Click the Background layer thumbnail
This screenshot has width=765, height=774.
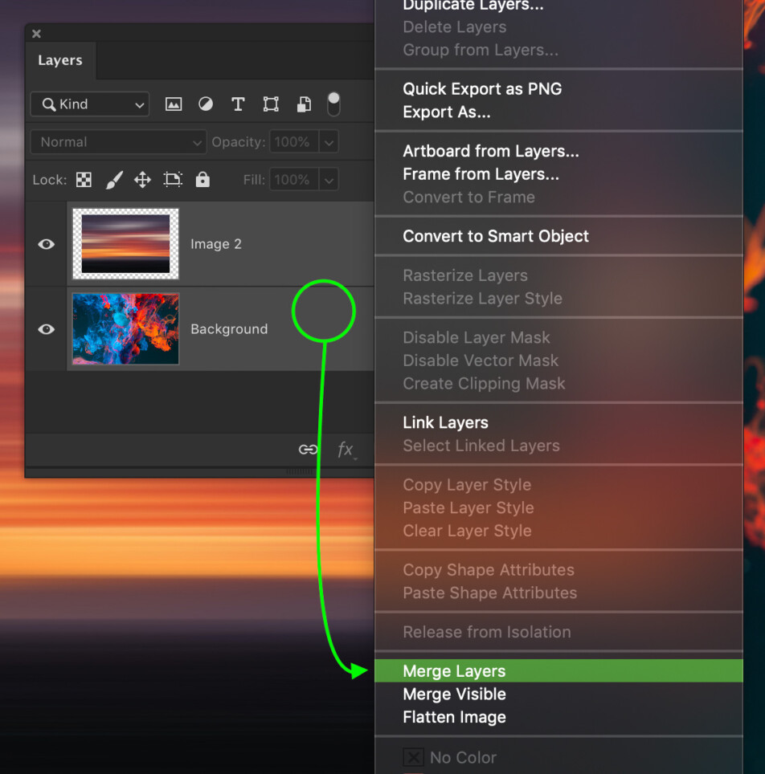(125, 328)
